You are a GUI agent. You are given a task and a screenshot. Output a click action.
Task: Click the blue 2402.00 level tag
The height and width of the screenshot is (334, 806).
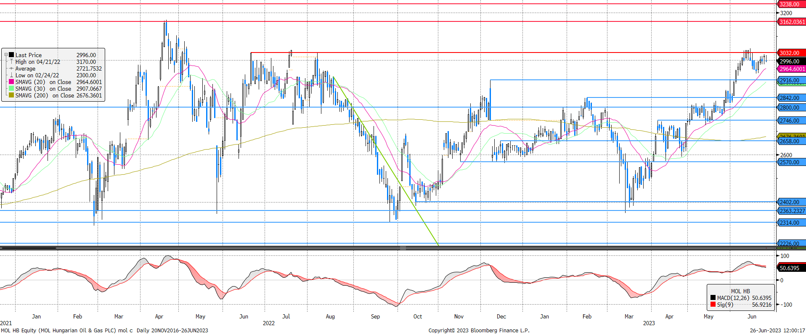791,202
